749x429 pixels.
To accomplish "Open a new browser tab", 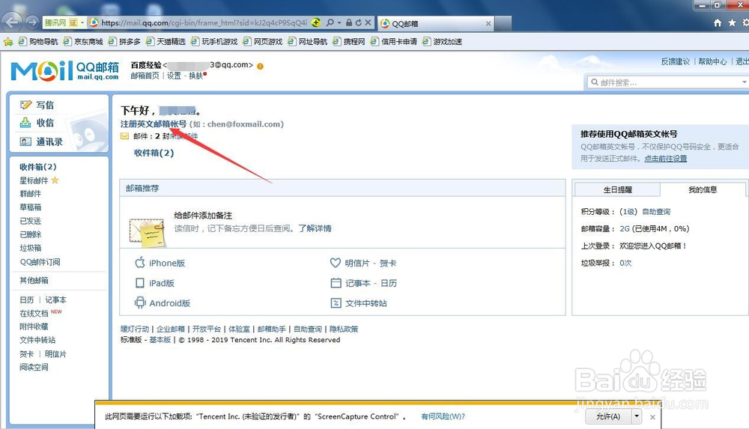I will pyautogui.click(x=503, y=23).
